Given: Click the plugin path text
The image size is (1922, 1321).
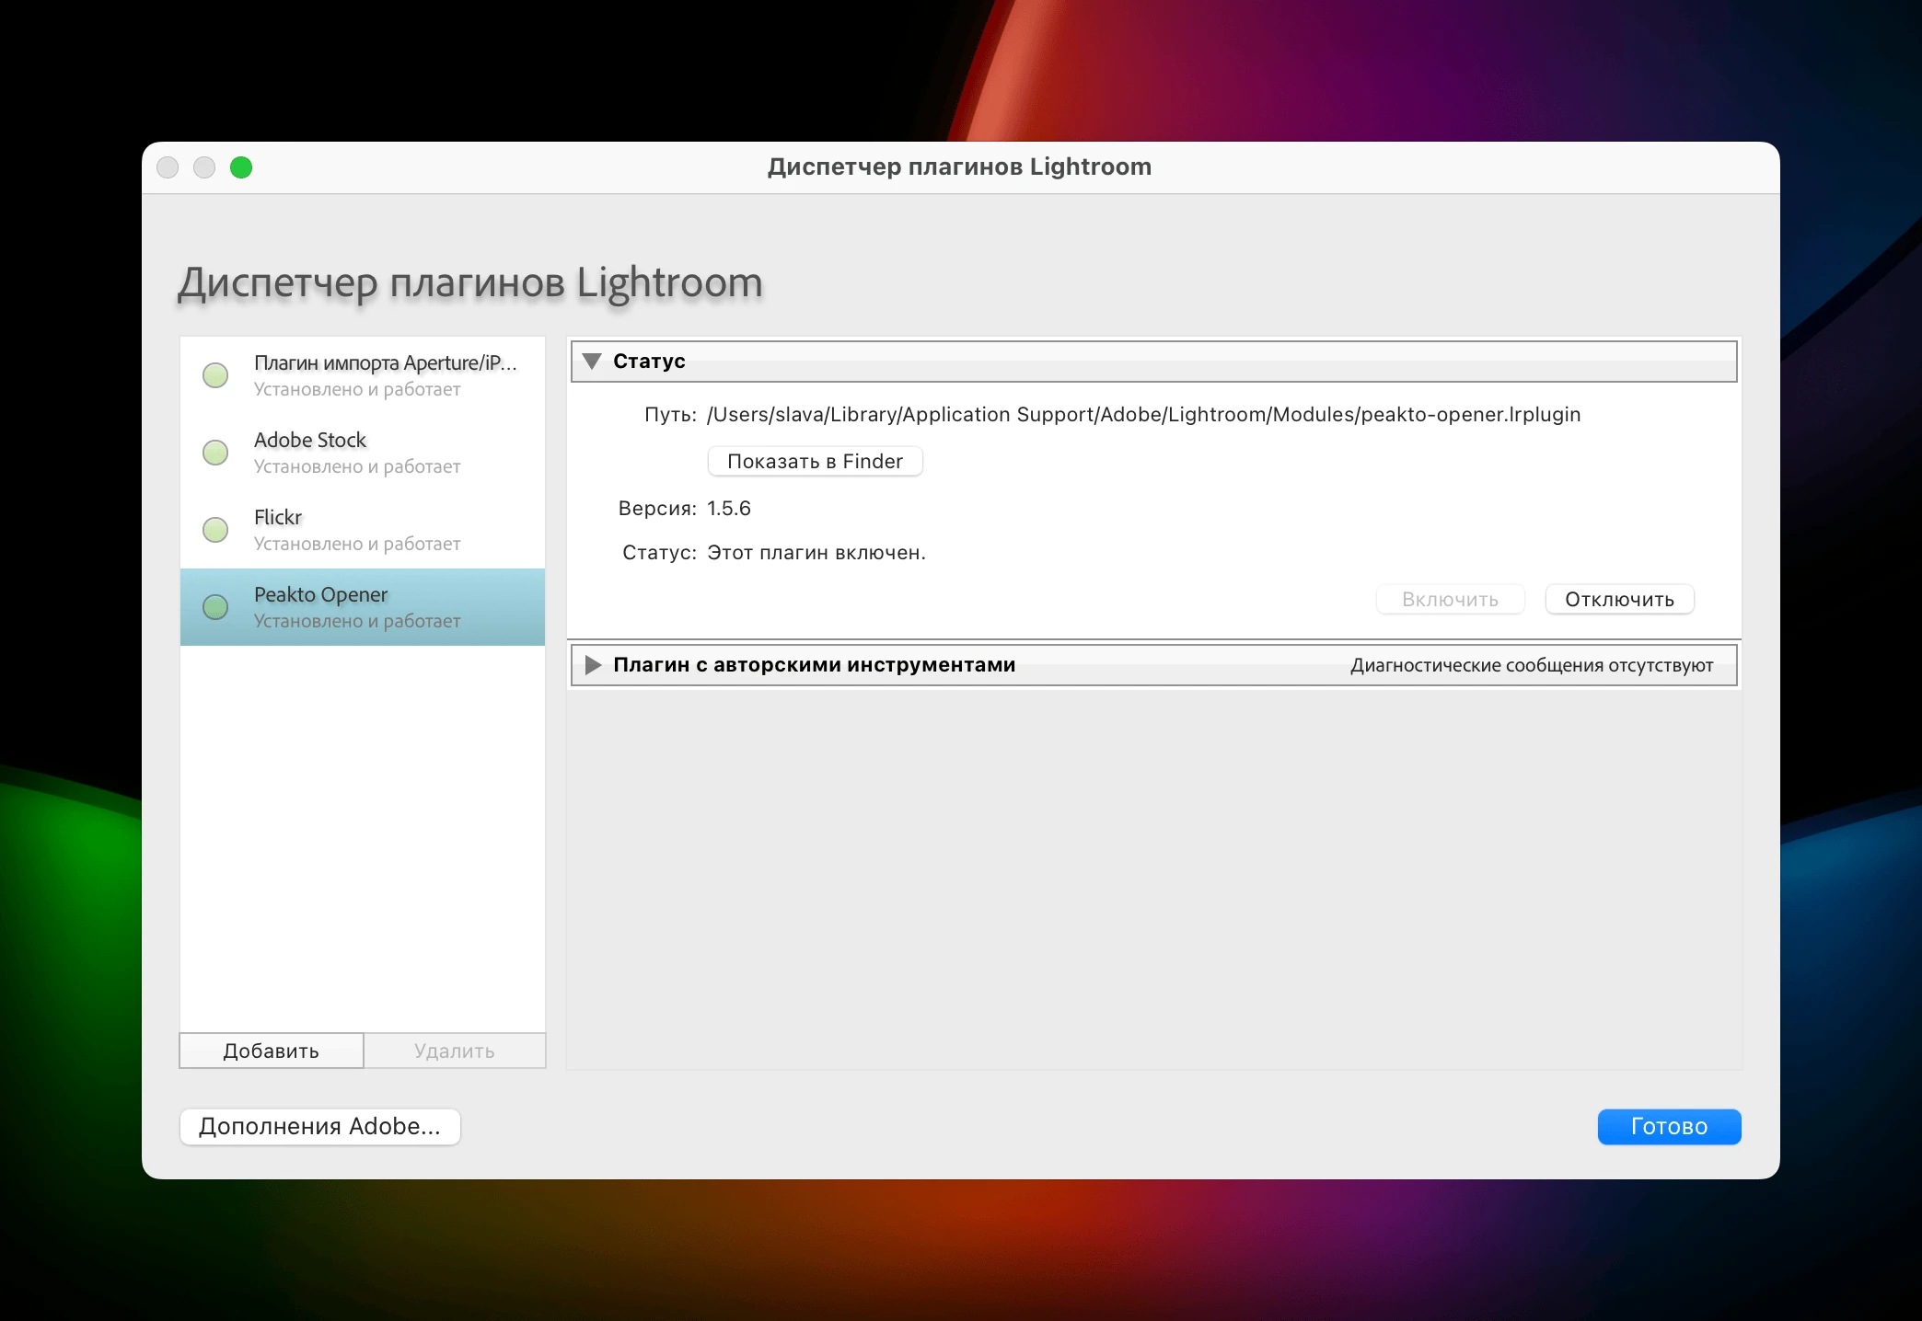Looking at the screenshot, I should (1144, 415).
